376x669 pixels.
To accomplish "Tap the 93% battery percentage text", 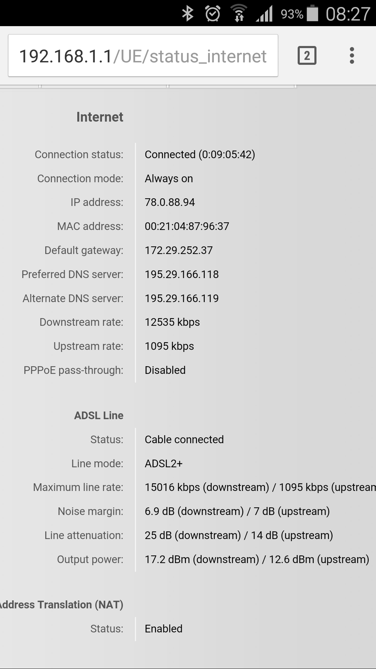I will (x=292, y=14).
